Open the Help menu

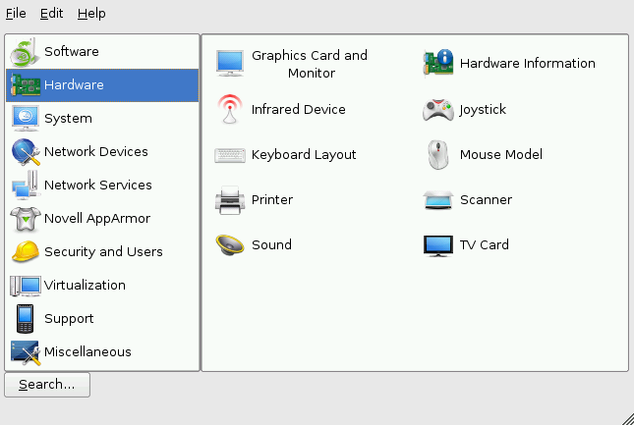(91, 14)
